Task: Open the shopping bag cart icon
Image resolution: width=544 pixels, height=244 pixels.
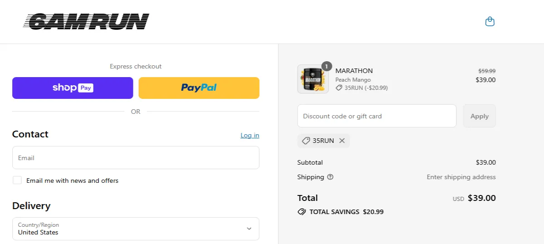Action: (x=490, y=21)
